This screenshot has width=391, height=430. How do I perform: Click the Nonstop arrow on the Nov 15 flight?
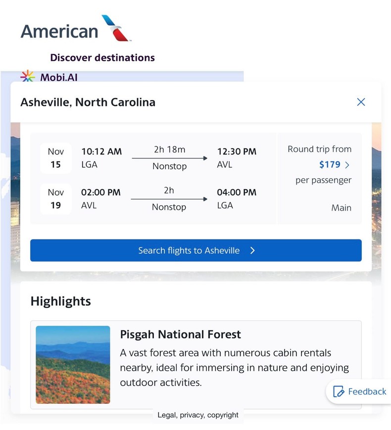[170, 158]
